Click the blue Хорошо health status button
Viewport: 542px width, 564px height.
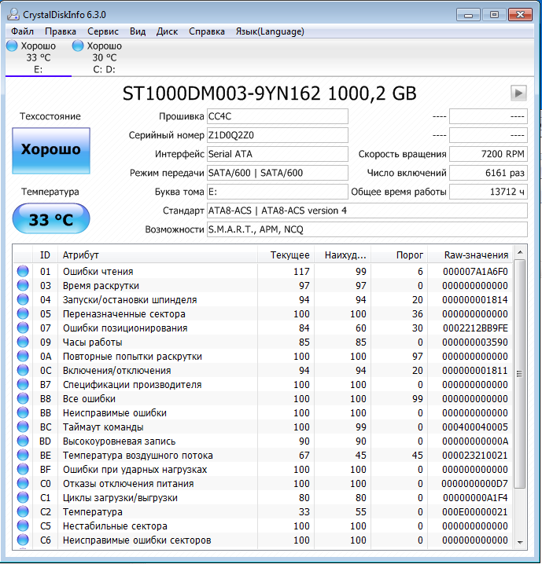coord(51,151)
